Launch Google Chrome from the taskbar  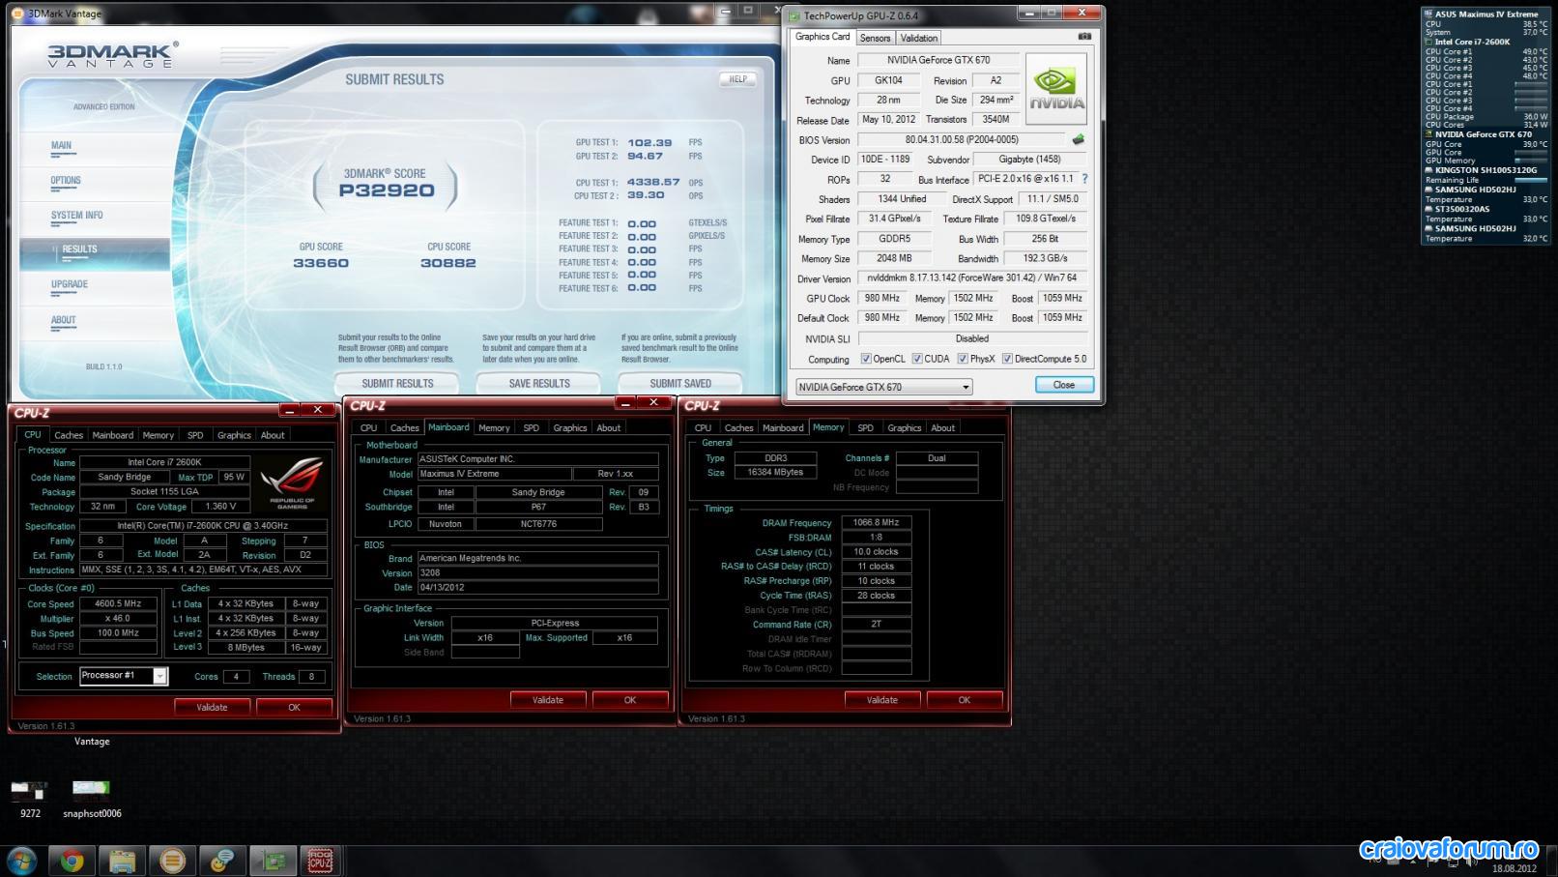click(x=72, y=860)
